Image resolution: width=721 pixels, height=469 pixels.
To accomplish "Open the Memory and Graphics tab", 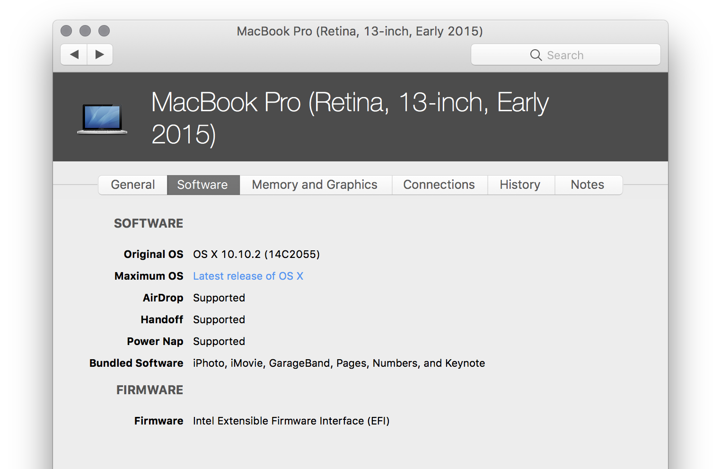I will click(315, 185).
